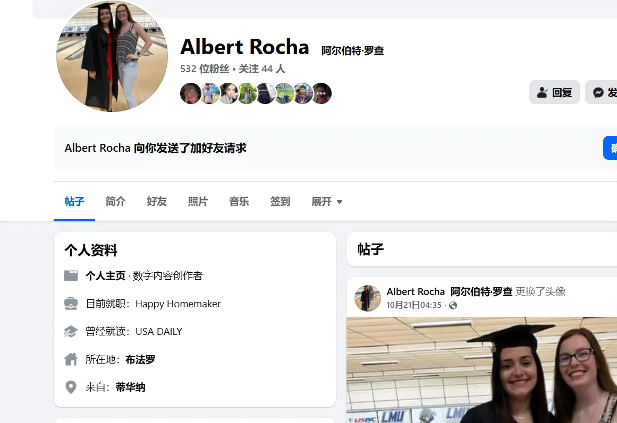Open Albert Rocha's large profile picture
Viewport: 617px width, 423px height.
click(112, 56)
